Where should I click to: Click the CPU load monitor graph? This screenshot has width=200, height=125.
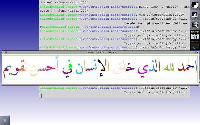(195, 45)
